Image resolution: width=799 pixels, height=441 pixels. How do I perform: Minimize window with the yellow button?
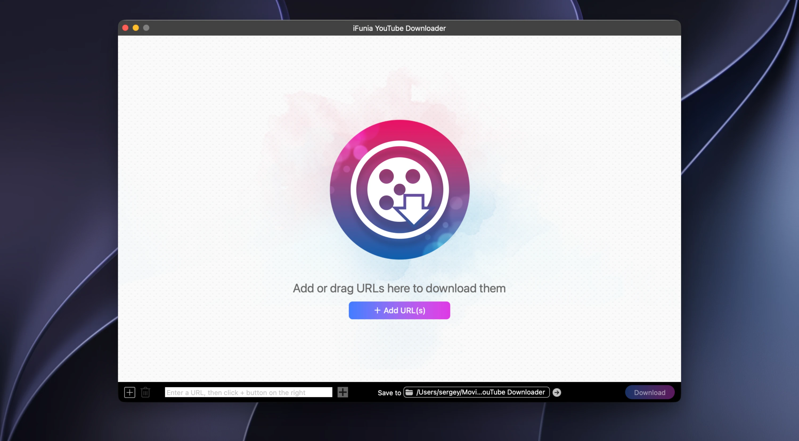[x=136, y=28]
